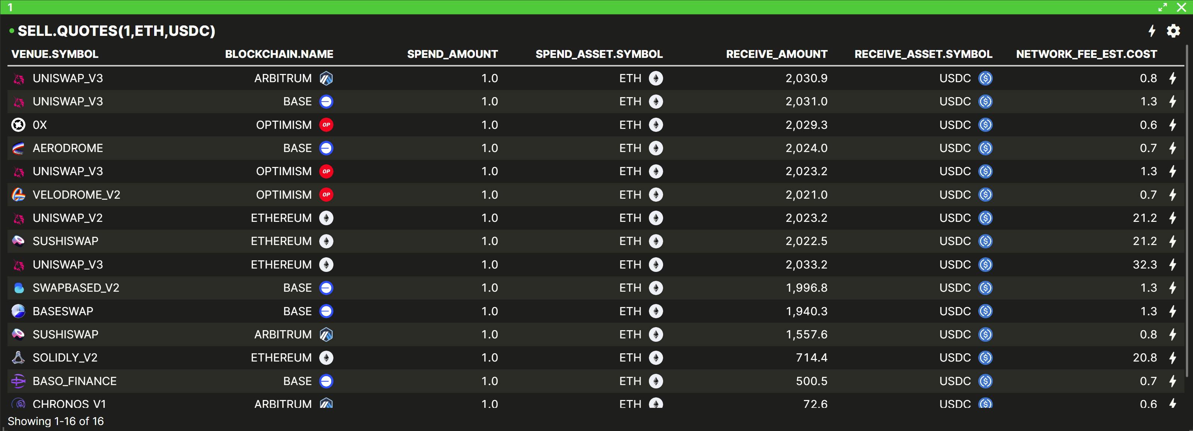Click the 0X venue logo icon
The image size is (1193, 431).
18,125
